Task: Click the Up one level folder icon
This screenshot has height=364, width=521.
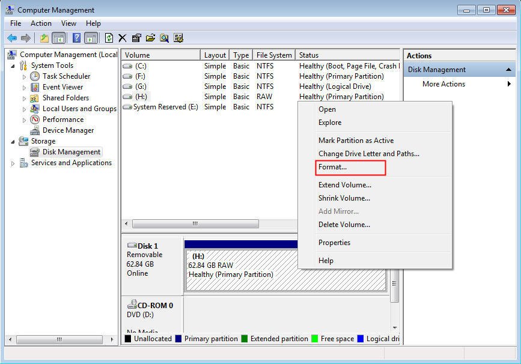Action: point(44,38)
